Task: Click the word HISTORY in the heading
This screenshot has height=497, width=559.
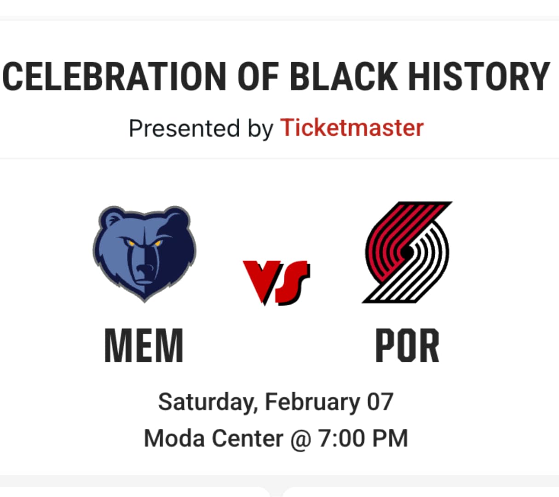Action: click(478, 76)
